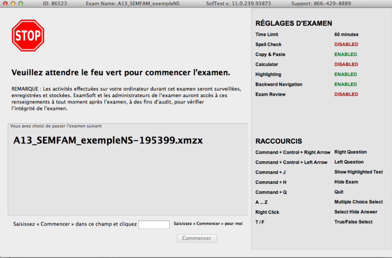Click the RACCOURCIS heading
The image size is (392, 258).
coord(278,141)
